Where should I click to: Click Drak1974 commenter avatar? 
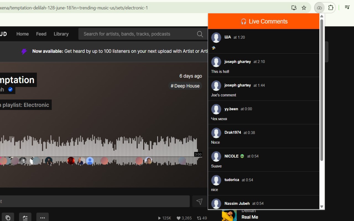click(216, 133)
